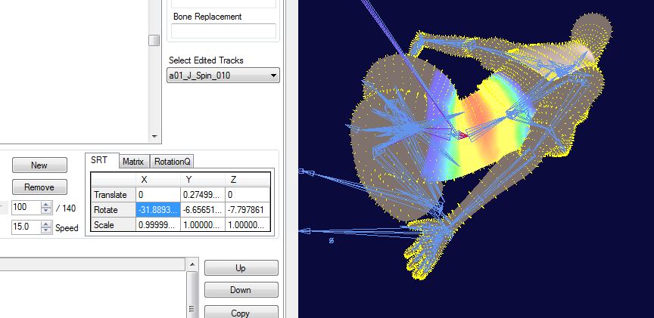Click the Remove button

39,187
